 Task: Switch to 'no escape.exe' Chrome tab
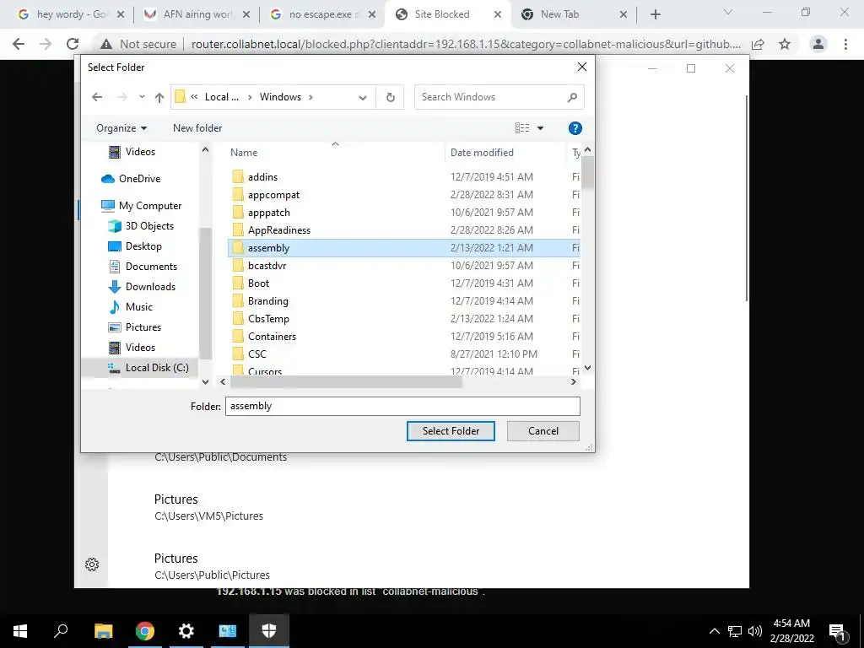pos(323,14)
